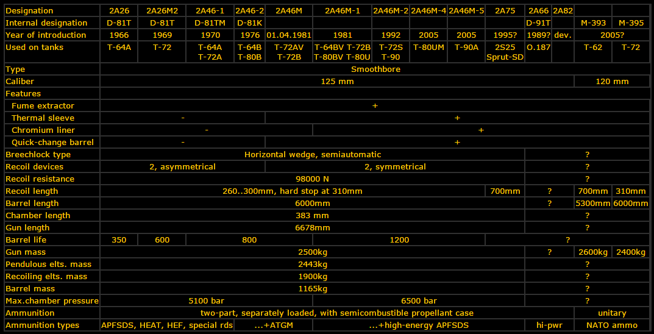Image resolution: width=654 pixels, height=334 pixels.
Task: Click the 1995? year cell
Action: tap(505, 35)
